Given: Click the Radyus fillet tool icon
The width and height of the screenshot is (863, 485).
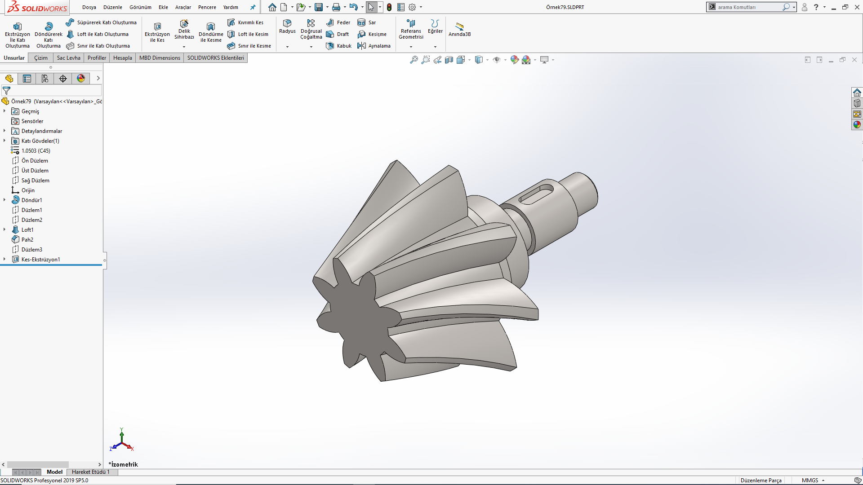Looking at the screenshot, I should tap(287, 23).
